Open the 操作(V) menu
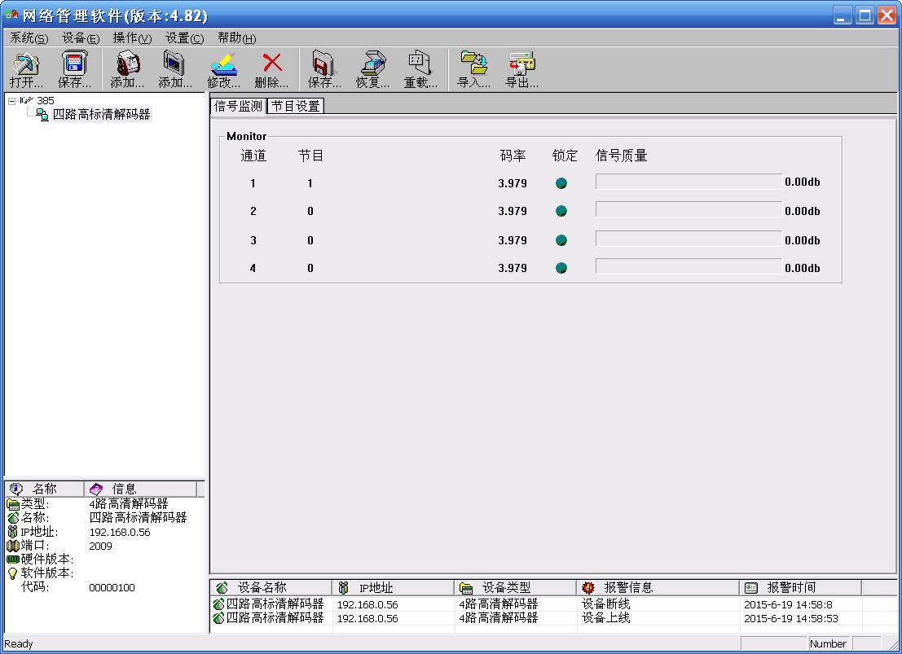This screenshot has height=654, width=902. (x=132, y=38)
